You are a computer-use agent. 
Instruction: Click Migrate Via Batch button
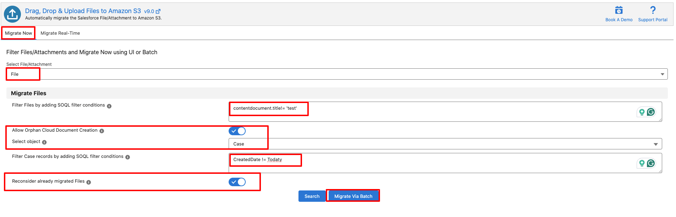click(x=353, y=196)
